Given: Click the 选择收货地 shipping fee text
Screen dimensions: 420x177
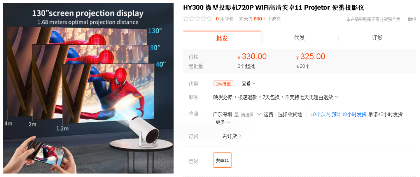Looking at the screenshot, I should tap(290, 115).
